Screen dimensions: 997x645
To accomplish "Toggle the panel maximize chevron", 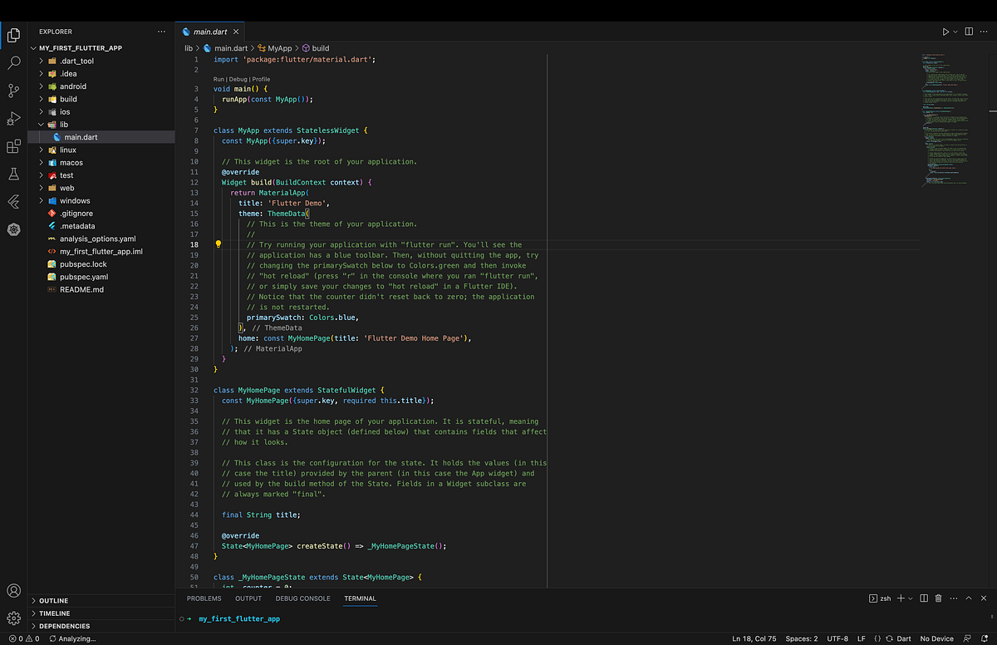I will click(968, 598).
